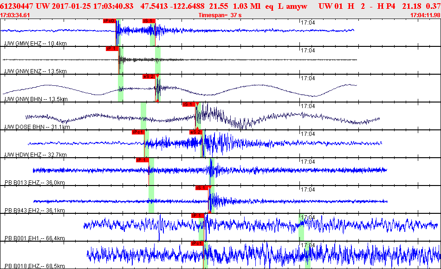441x269 pixels.
Task: Select the eS 2 pick on GNW BHN
Action: pyautogui.click(x=149, y=77)
